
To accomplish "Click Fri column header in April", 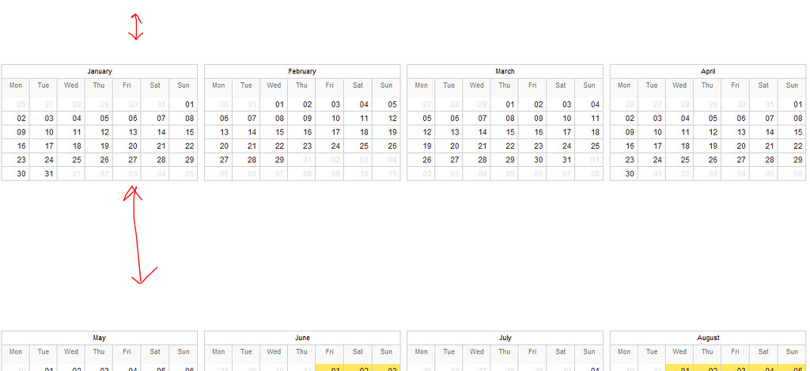I will click(x=736, y=85).
